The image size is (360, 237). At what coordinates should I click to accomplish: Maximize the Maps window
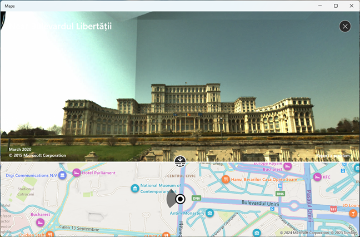click(x=336, y=6)
